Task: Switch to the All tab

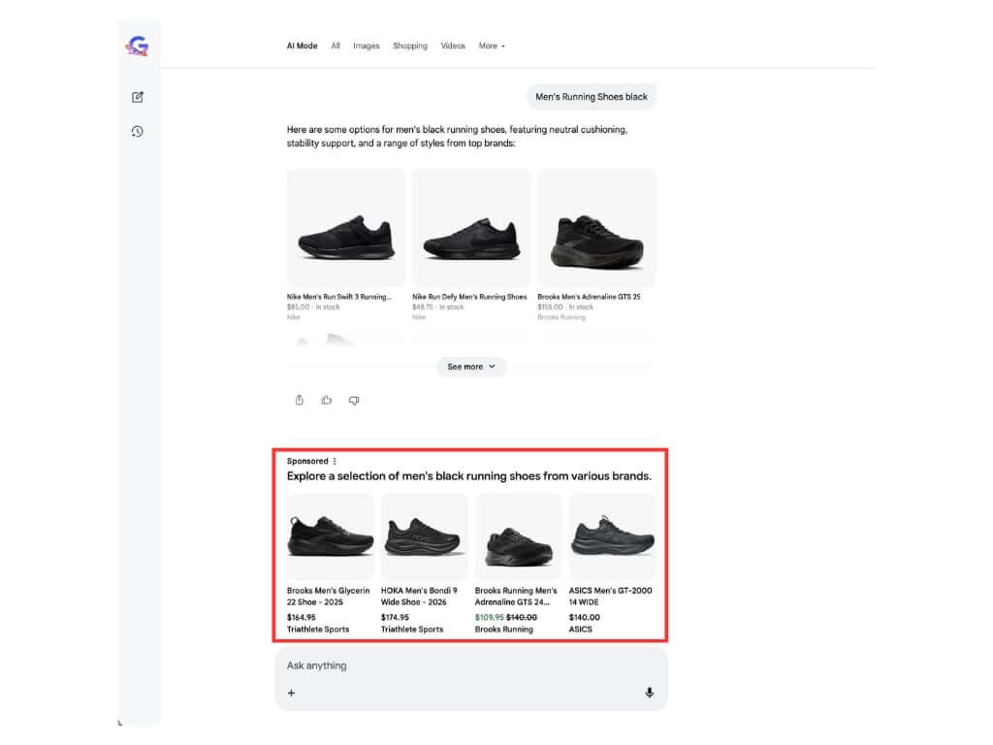Action: point(336,46)
